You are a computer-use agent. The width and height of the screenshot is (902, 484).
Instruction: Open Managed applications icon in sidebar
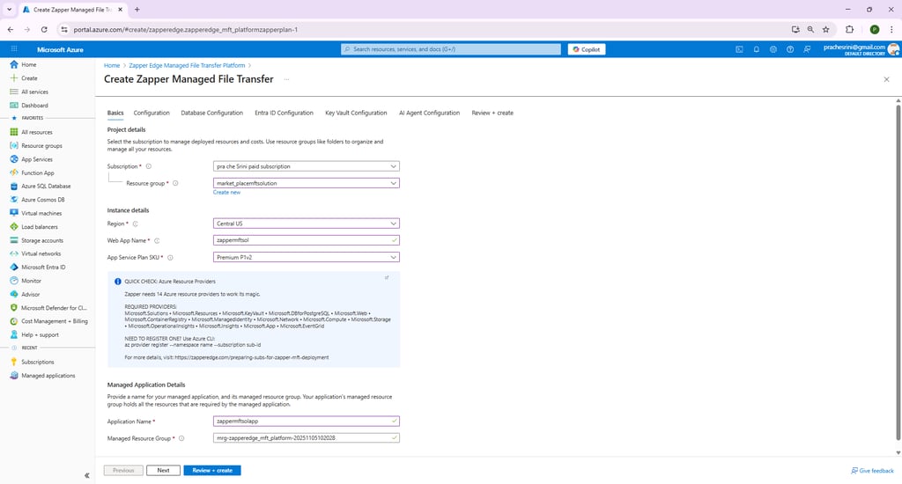pyautogui.click(x=14, y=376)
